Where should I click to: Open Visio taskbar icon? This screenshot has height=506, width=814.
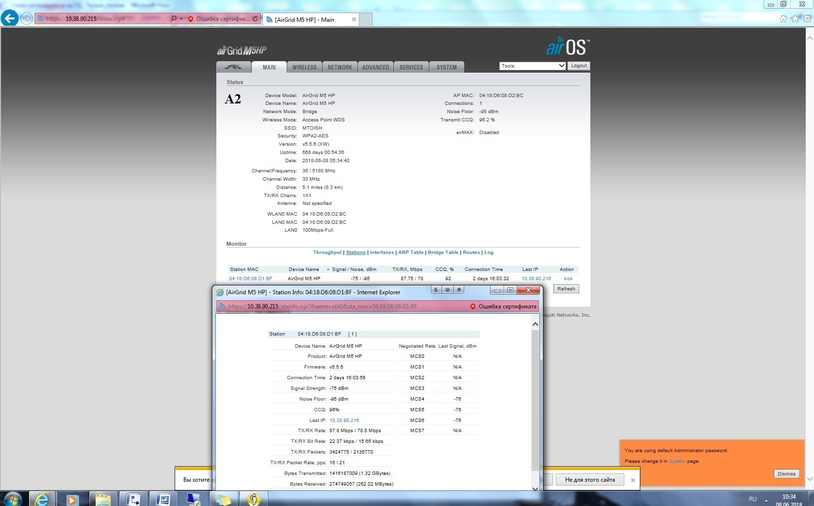coord(133,499)
